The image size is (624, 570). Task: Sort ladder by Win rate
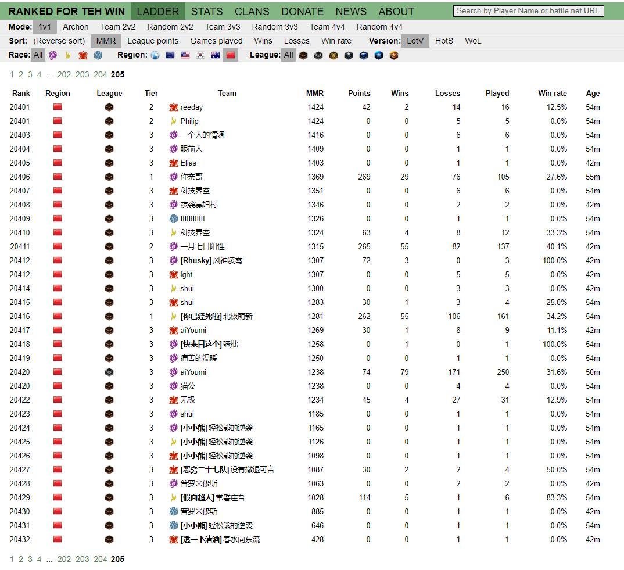pos(336,41)
